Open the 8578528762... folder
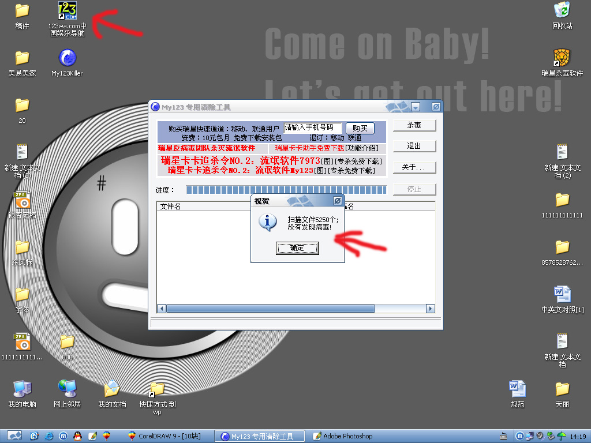Screen dimensions: 591x443 pos(562,253)
